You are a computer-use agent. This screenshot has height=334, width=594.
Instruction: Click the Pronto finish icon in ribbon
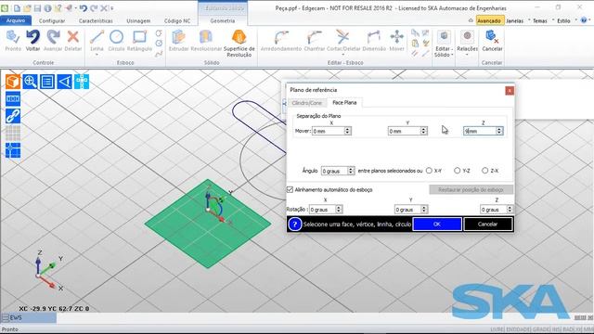pos(13,37)
